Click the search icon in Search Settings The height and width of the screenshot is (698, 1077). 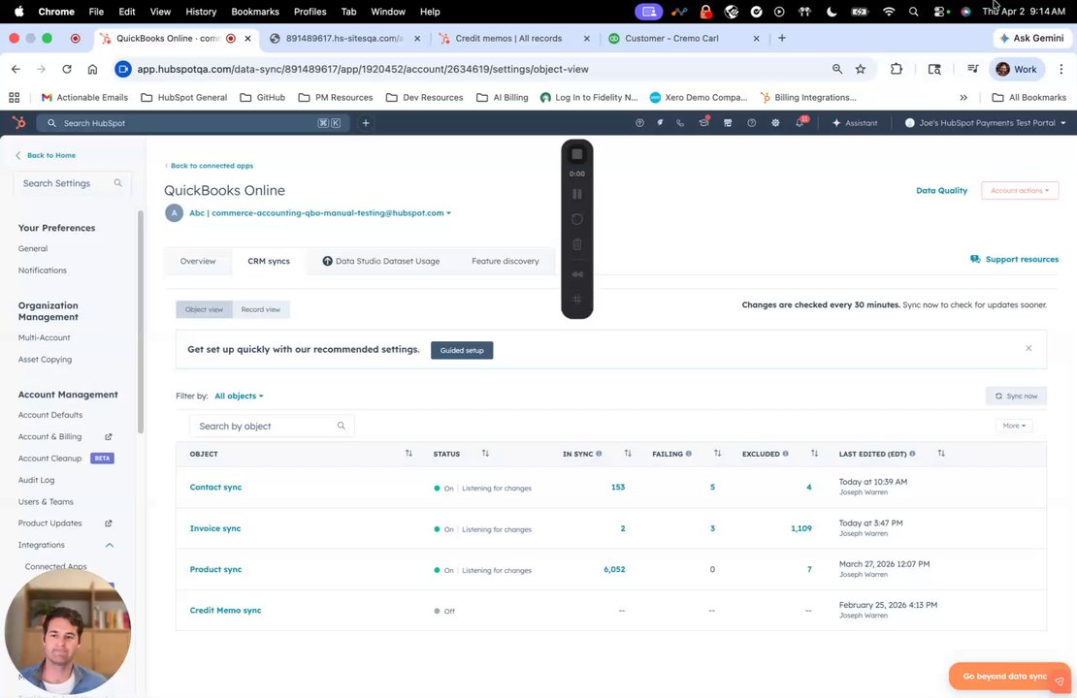pos(118,183)
